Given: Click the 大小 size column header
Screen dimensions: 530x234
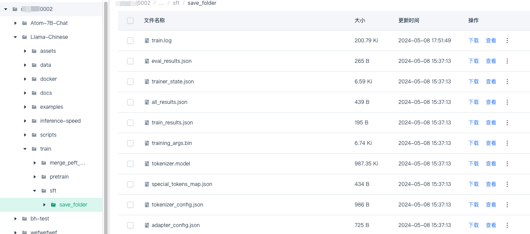Looking at the screenshot, I should (360, 21).
